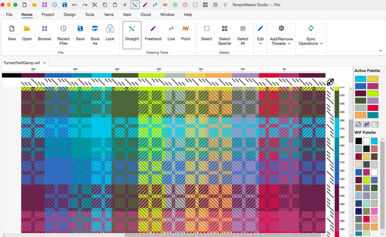The width and height of the screenshot is (386, 237).
Task: Open the quick access toolbar customize dropdown
Action: point(225,5)
